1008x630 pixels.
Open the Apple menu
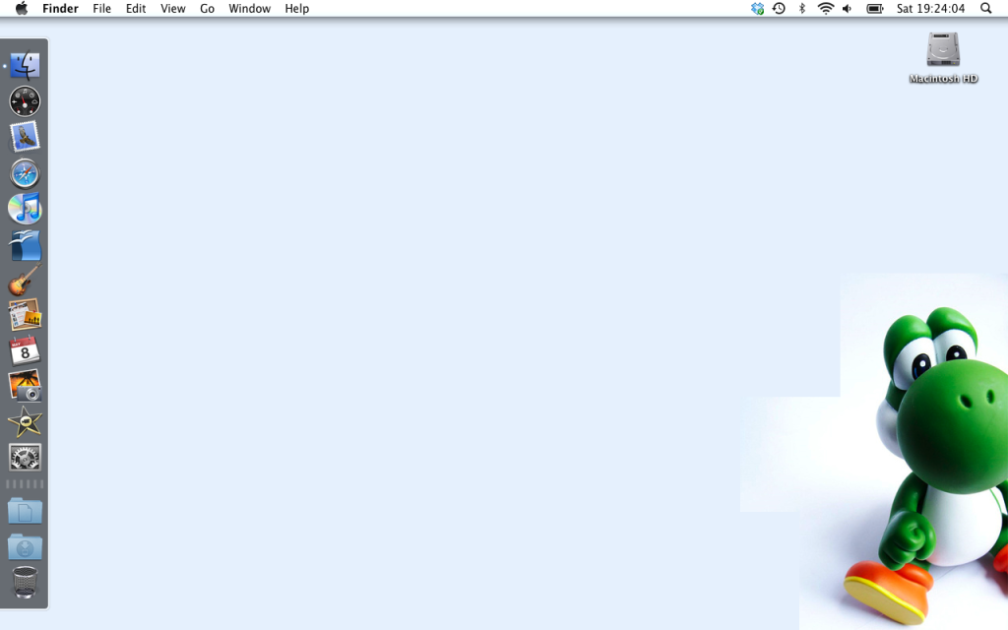coord(22,8)
